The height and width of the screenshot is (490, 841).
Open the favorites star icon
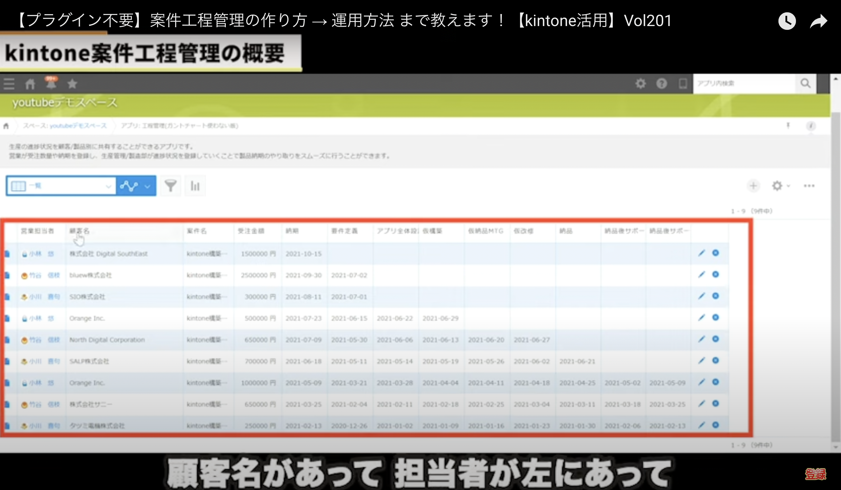pyautogui.click(x=72, y=84)
